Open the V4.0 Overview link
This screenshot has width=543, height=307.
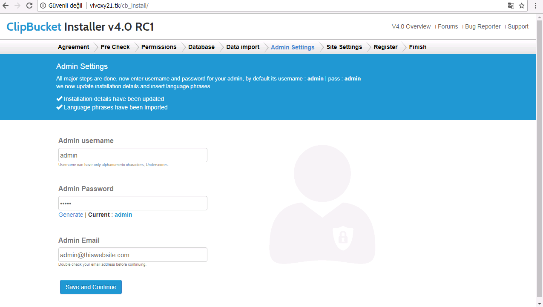pos(411,26)
